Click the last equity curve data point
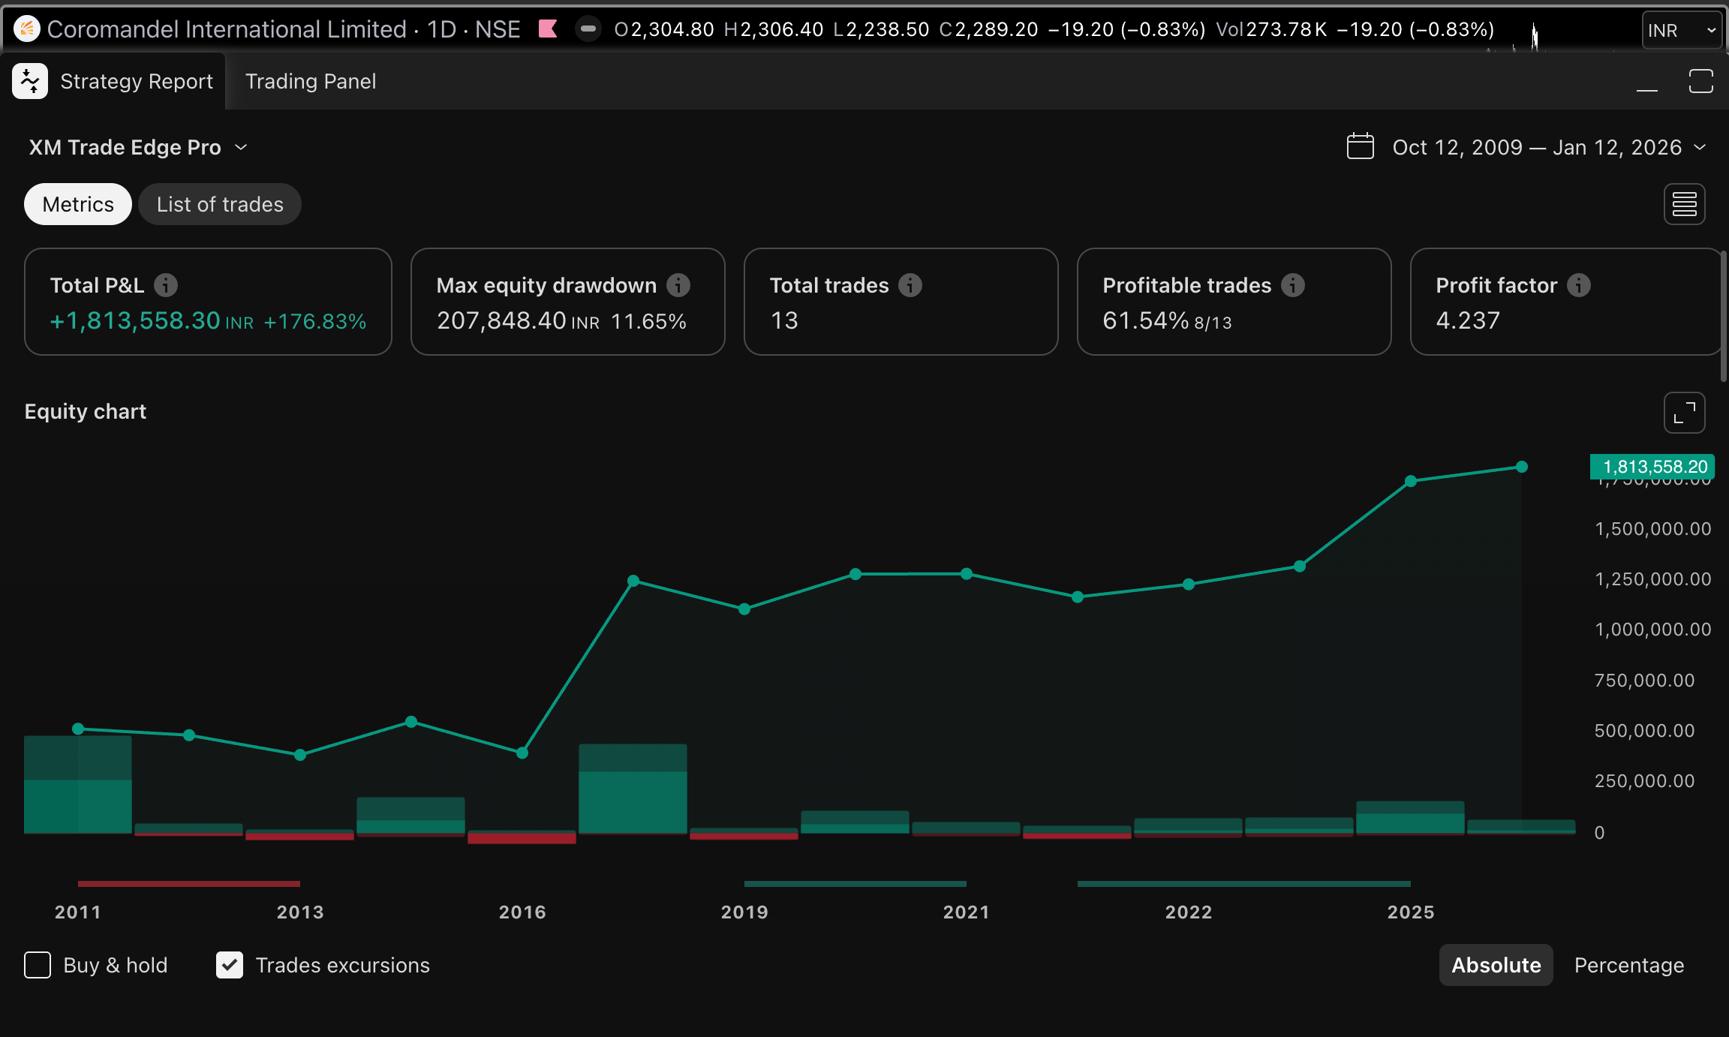The width and height of the screenshot is (1729, 1037). [1522, 467]
